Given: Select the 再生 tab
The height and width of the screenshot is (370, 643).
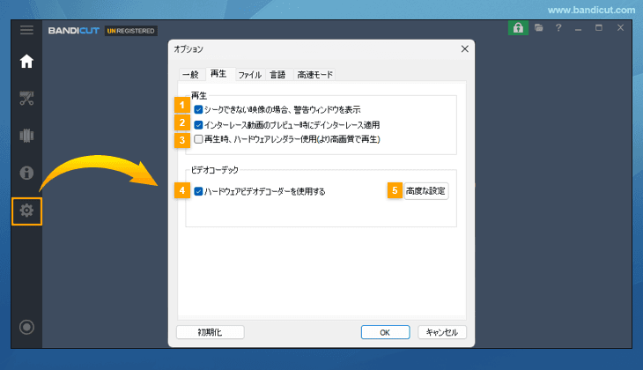Looking at the screenshot, I should [218, 74].
